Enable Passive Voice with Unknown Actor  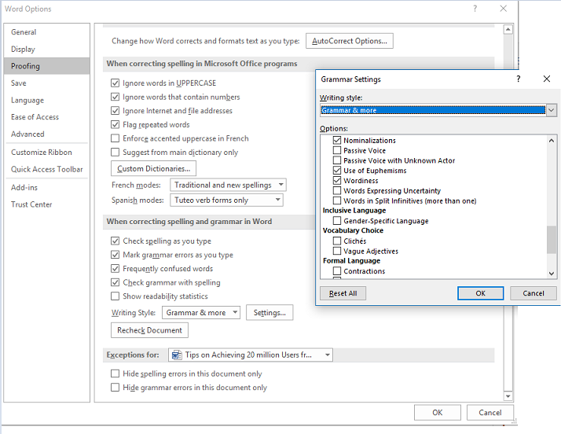click(x=337, y=160)
